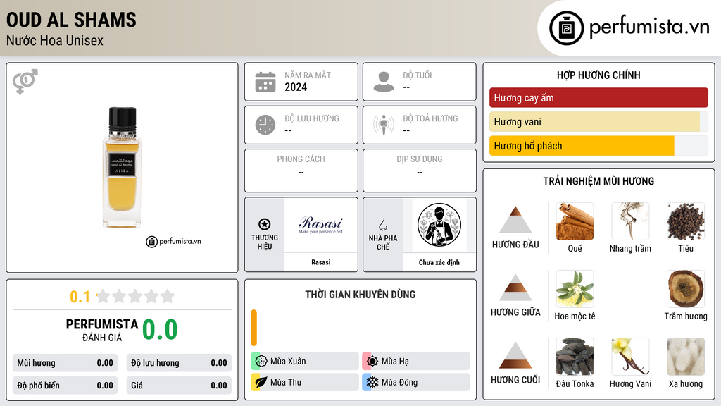721x406 pixels.
Task: Click the Oud Al Shams bottle image
Action: click(123, 168)
